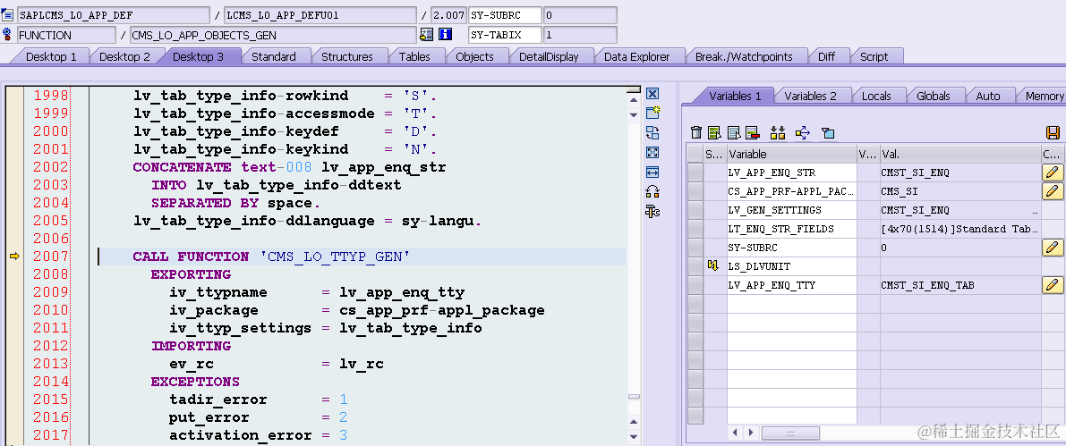Viewport: 1066px width, 446px height.
Task: Click the Variable column header
Action: pos(791,154)
